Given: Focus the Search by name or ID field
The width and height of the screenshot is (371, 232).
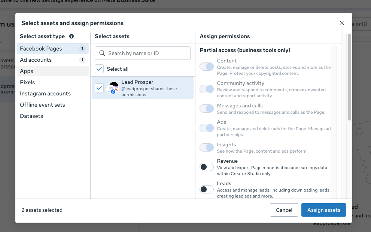Looking at the screenshot, I should click(x=142, y=53).
